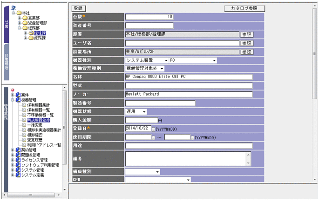Expand the 契約管理 menu node
The height and width of the screenshot is (201, 319).
click(13, 150)
